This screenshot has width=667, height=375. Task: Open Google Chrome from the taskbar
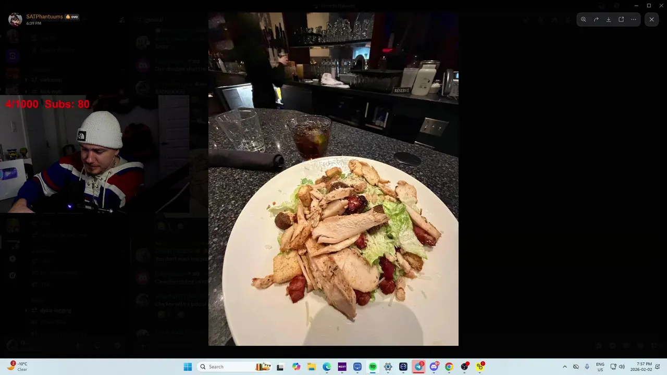pyautogui.click(x=449, y=367)
